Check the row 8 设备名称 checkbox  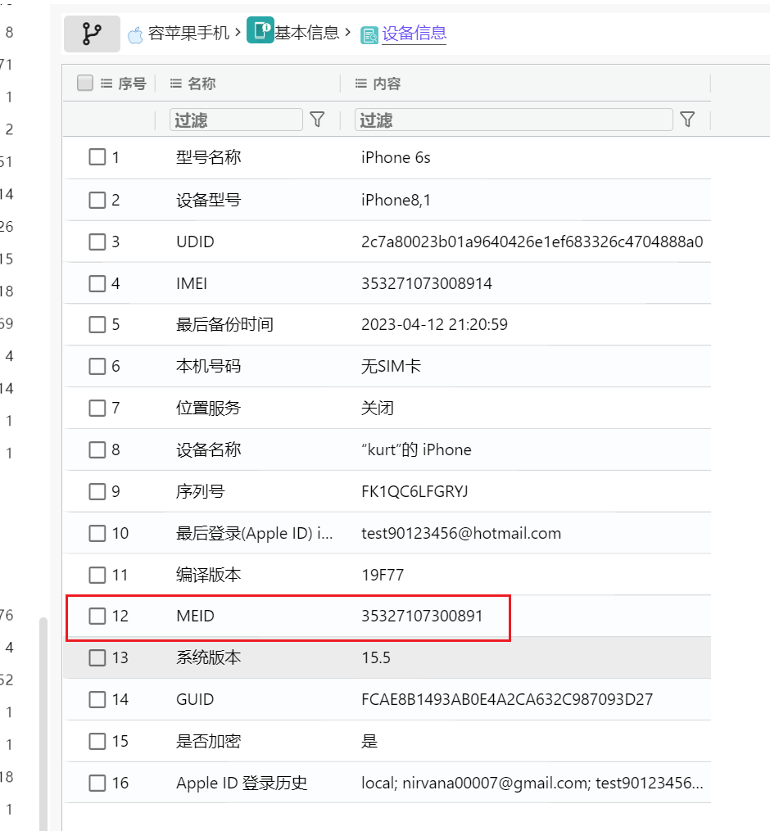(x=97, y=450)
